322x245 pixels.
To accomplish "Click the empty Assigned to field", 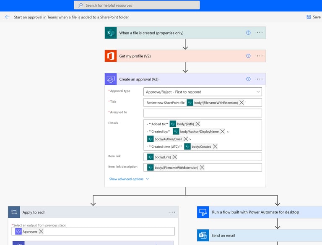I will click(203, 113).
